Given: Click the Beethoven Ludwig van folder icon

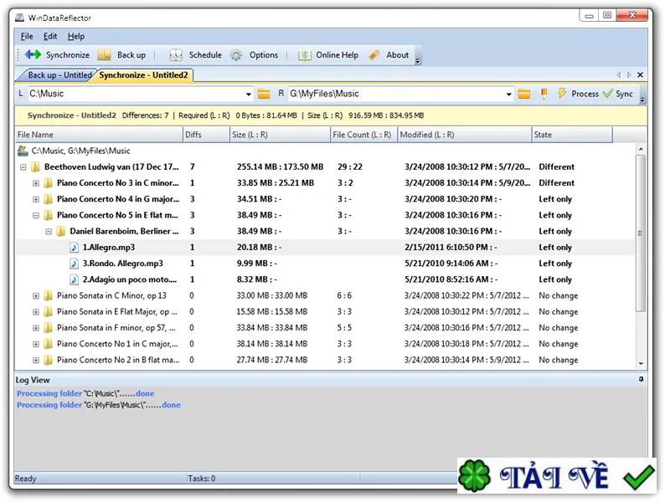Looking at the screenshot, I should click(x=36, y=166).
